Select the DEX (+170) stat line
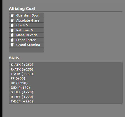Viewport: 125px width, 117px height. tap(20, 88)
